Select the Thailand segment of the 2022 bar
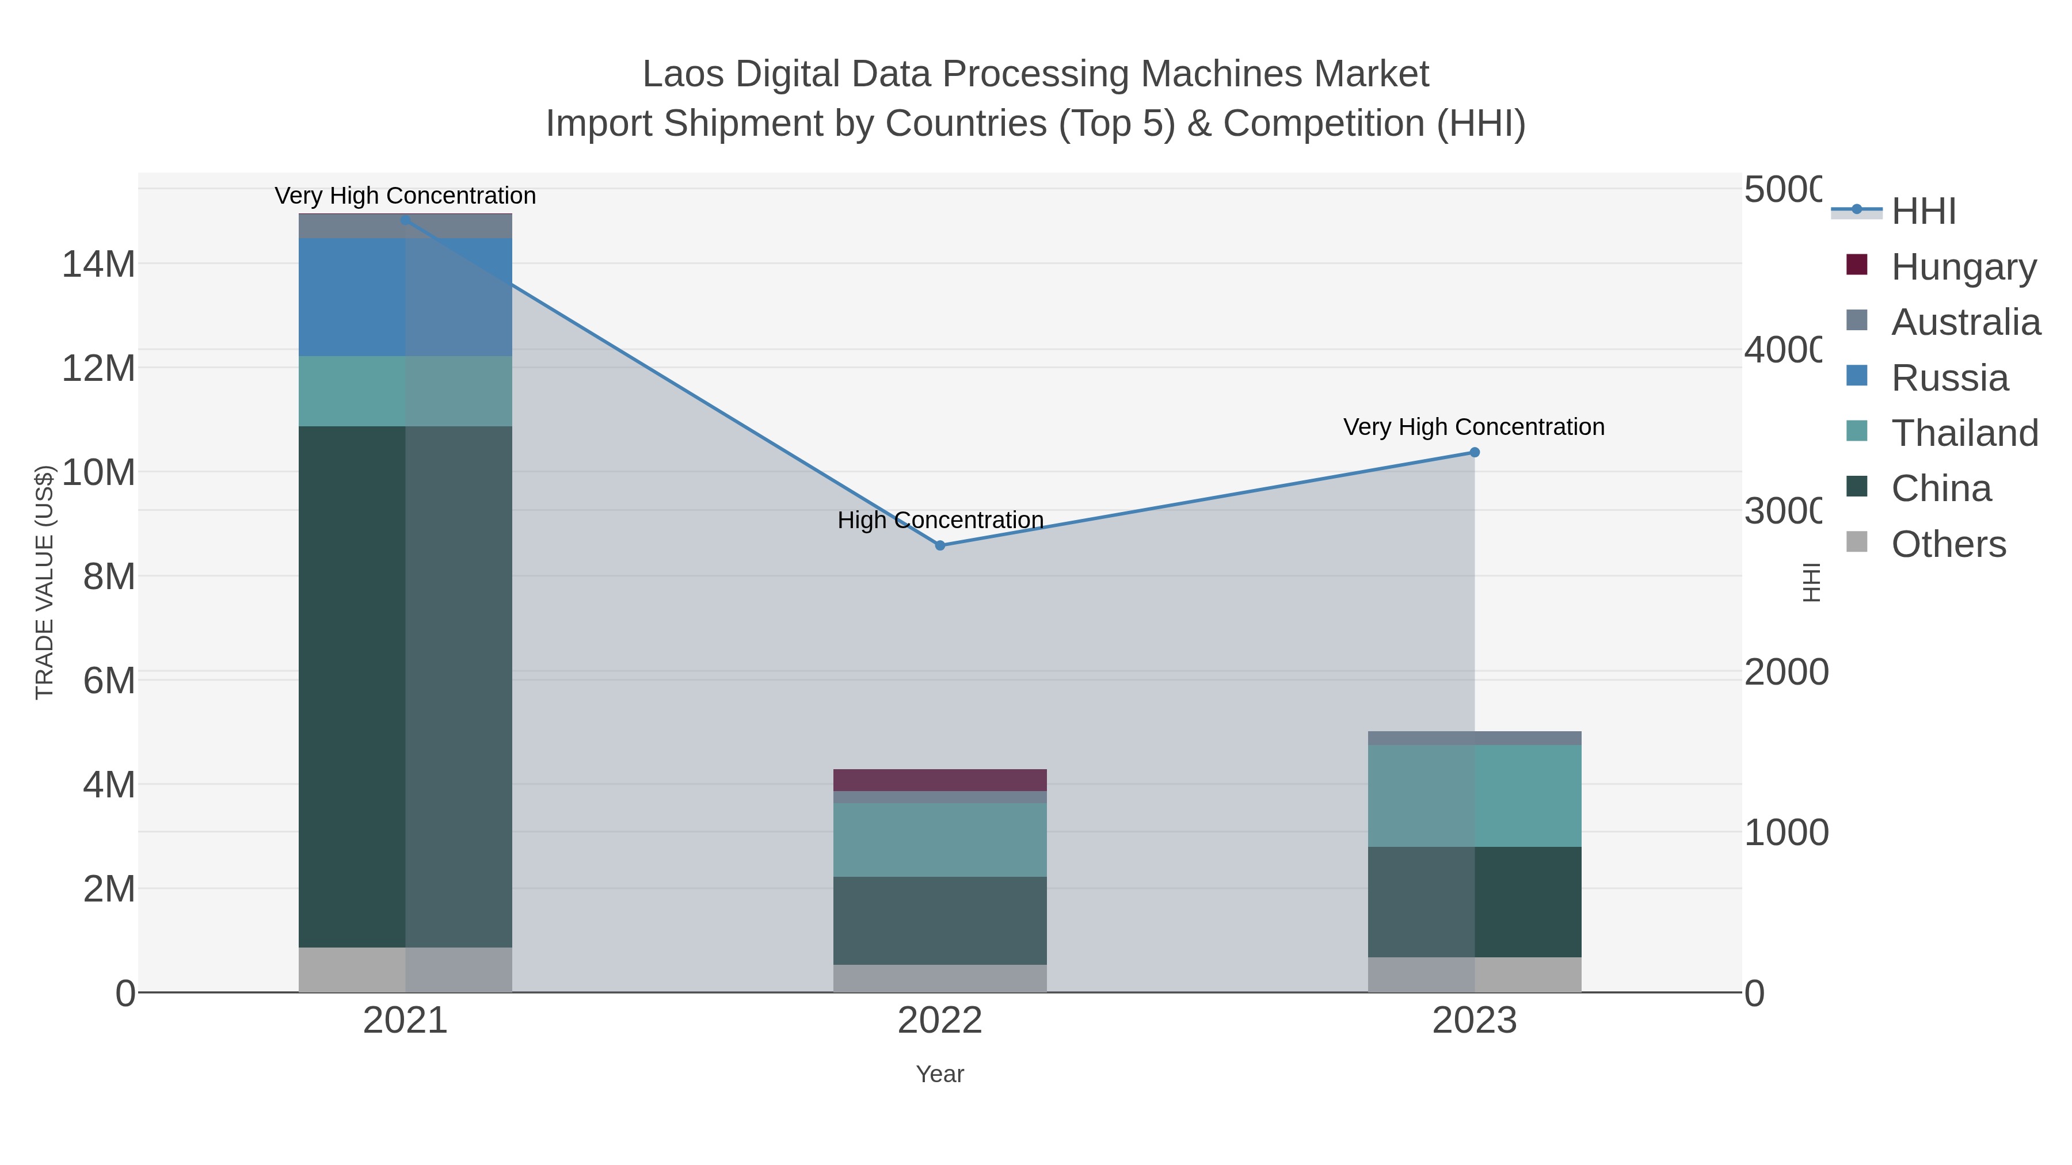Viewport: 2072px width, 1165px height. pyautogui.click(x=940, y=840)
